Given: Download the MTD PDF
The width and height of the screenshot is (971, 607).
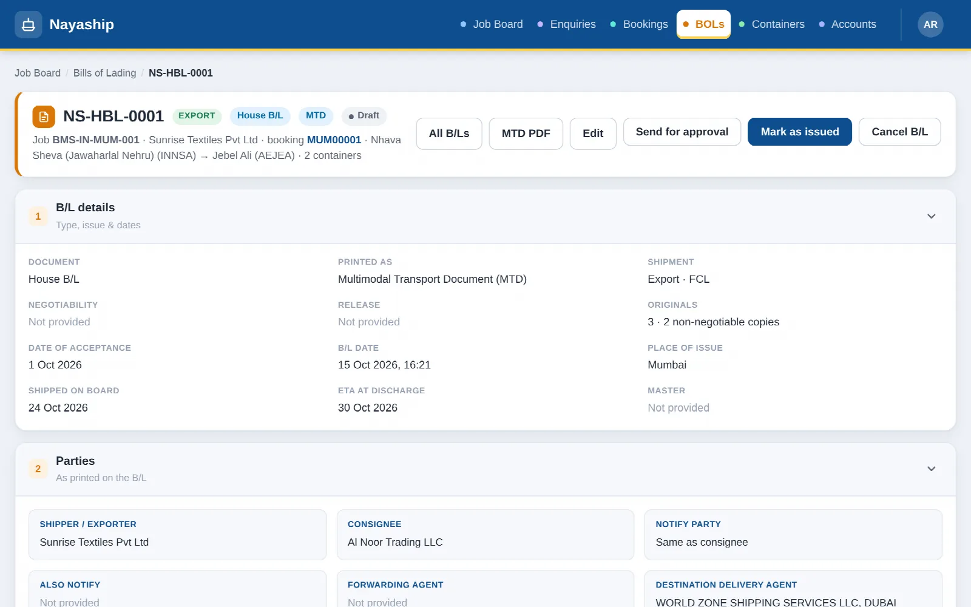Looking at the screenshot, I should point(526,134).
